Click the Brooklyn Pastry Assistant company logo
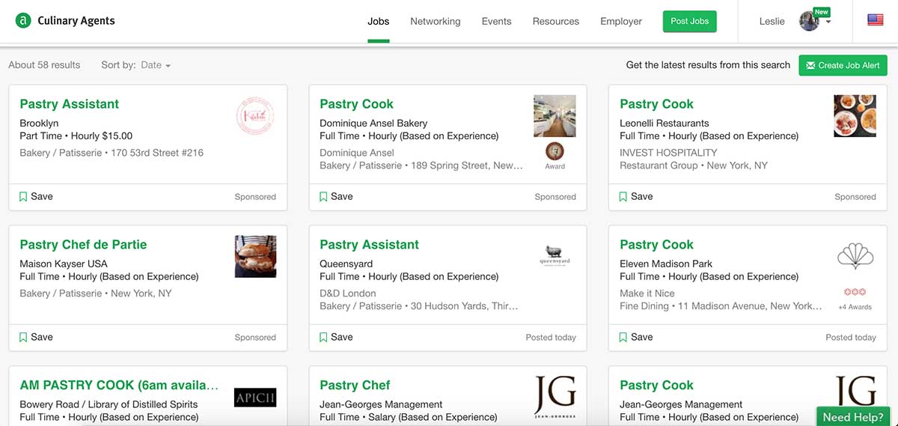The width and height of the screenshot is (898, 426). pyautogui.click(x=256, y=116)
